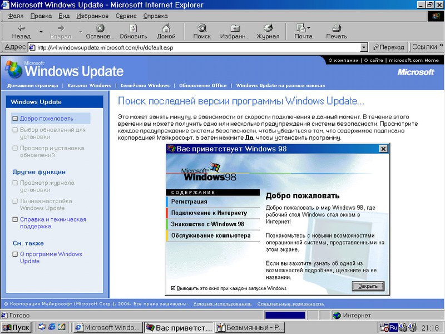Select Знакомство с Windows 98 item
This screenshot has width=445, height=334.
tap(213, 224)
